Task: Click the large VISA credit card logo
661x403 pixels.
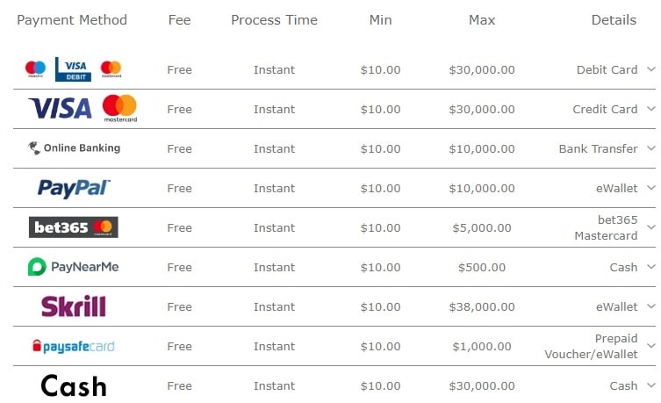Action: tap(60, 108)
